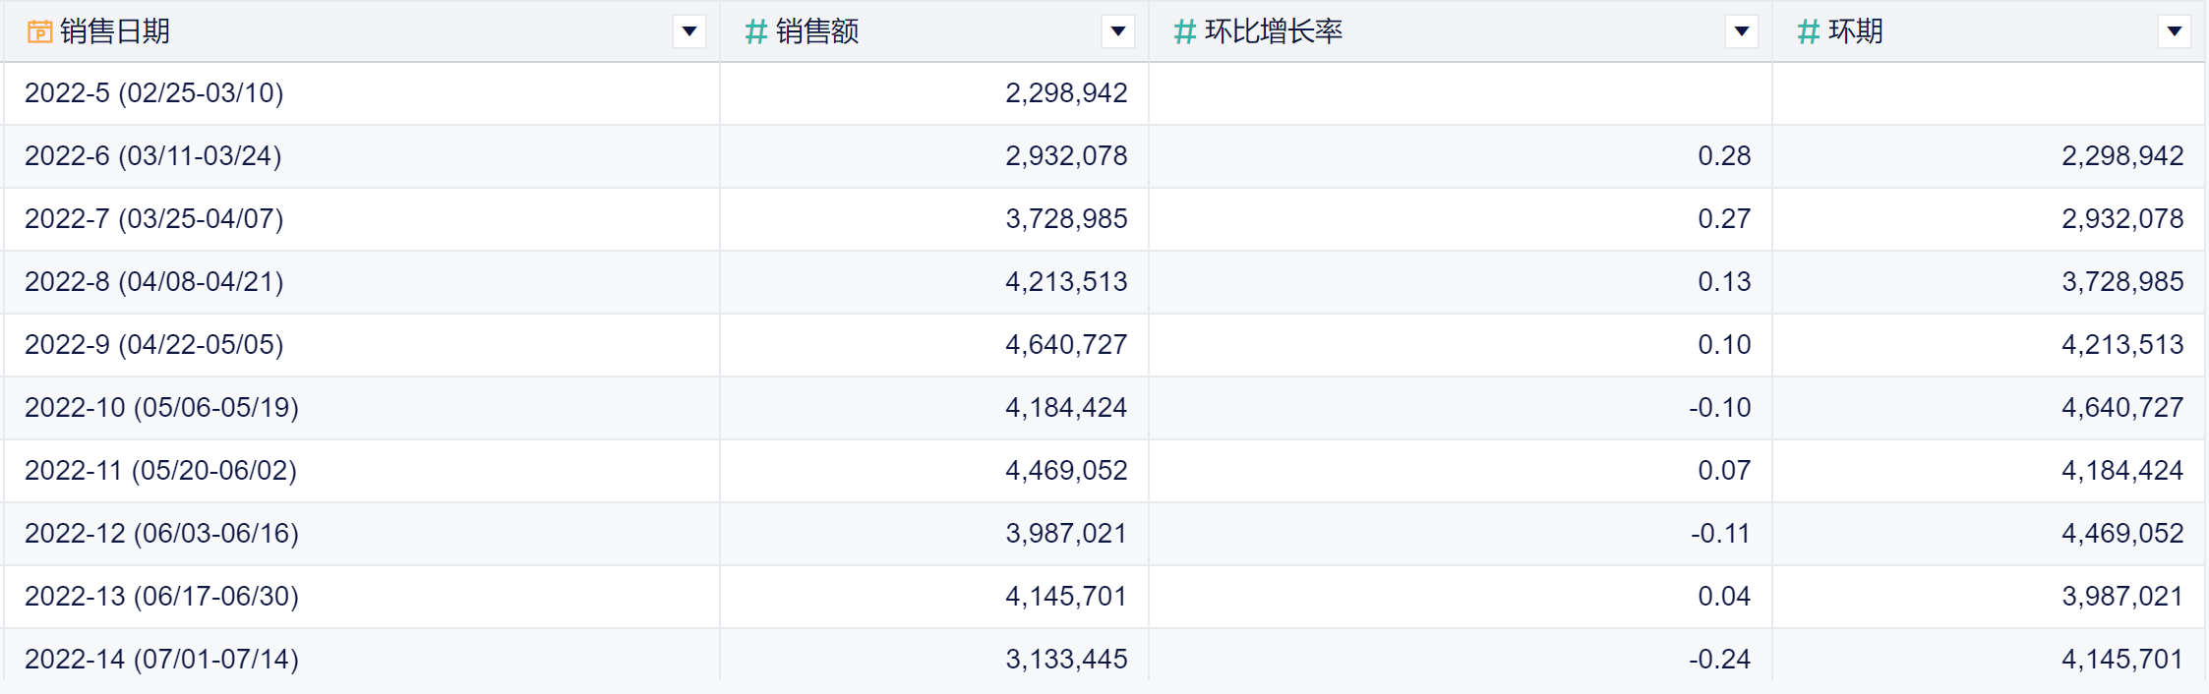Click the calendar icon beside 销售日期

click(39, 32)
